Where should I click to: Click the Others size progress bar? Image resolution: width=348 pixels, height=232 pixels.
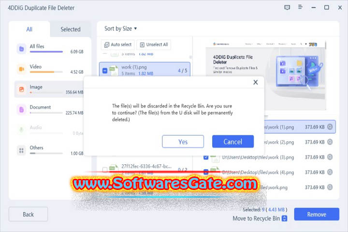(x=46, y=153)
